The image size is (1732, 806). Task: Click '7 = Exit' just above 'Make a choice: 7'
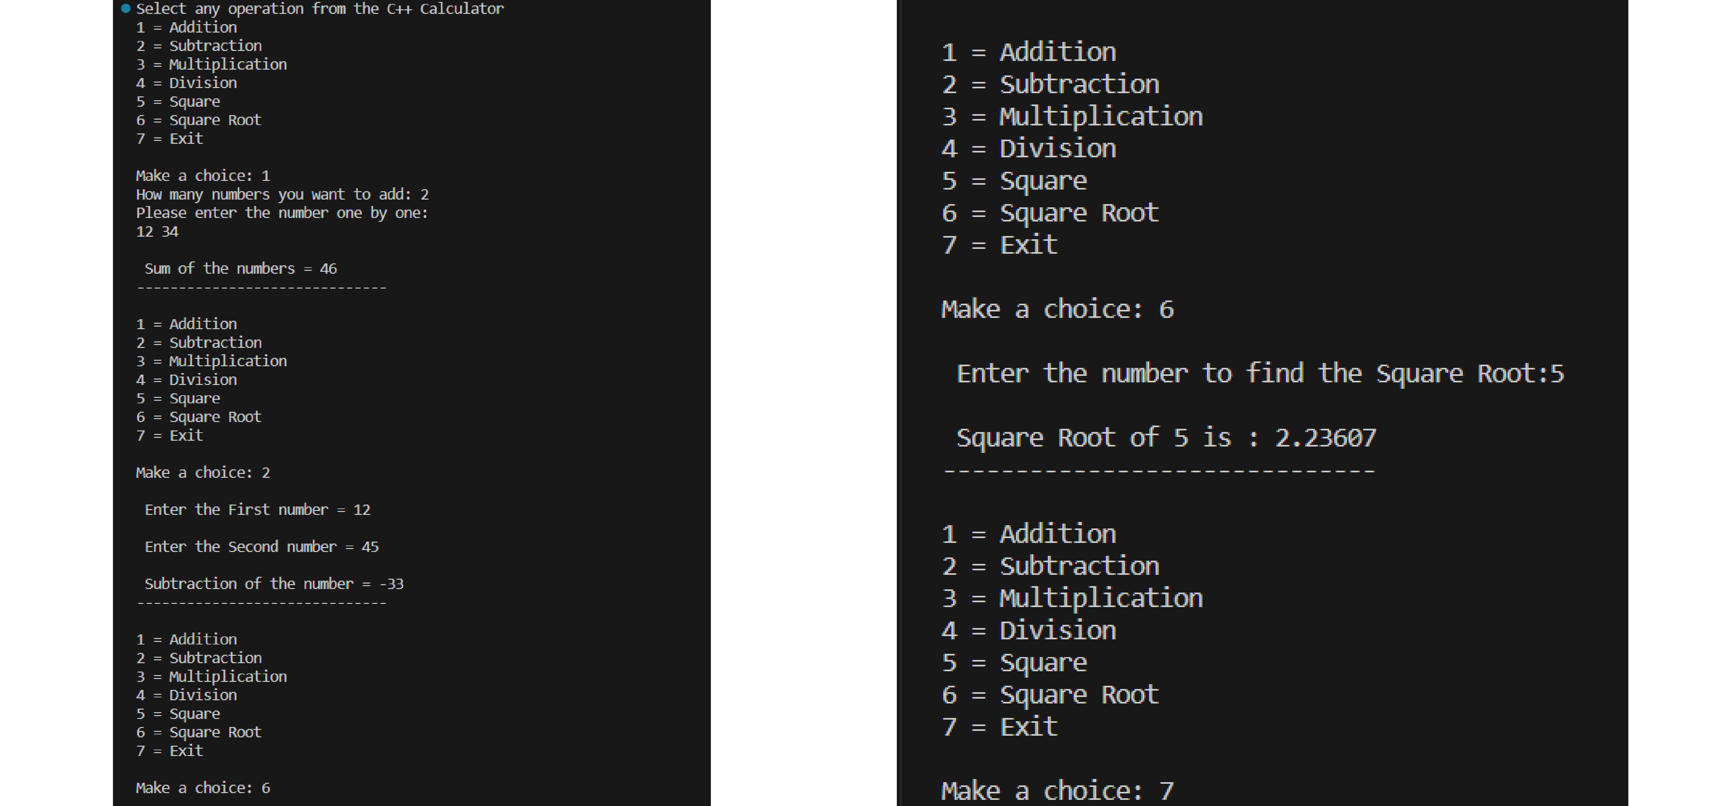click(x=999, y=727)
